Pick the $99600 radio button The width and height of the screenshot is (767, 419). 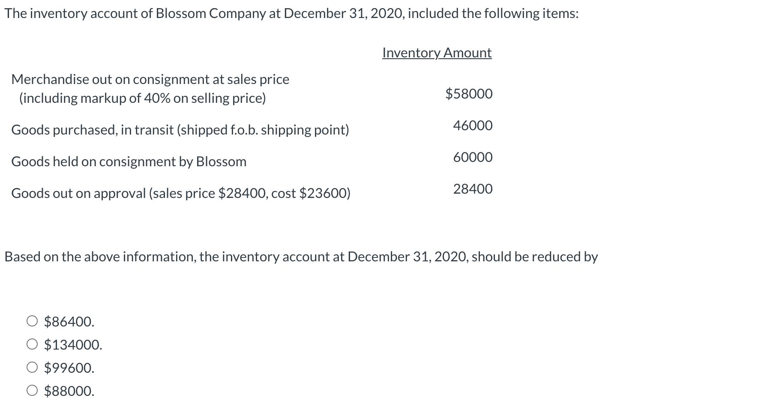32,368
